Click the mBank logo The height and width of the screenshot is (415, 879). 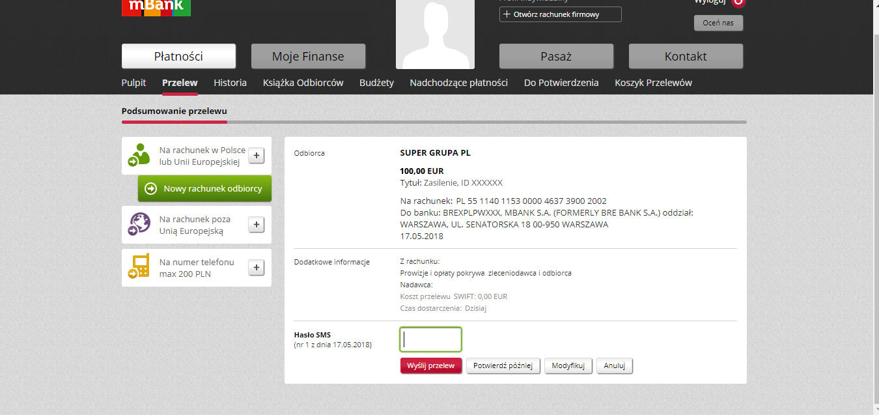[156, 7]
